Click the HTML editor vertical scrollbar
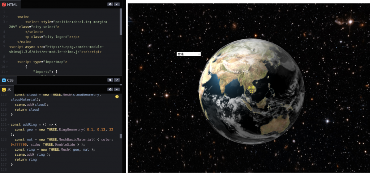This screenshot has height=173, width=370. tap(121, 22)
